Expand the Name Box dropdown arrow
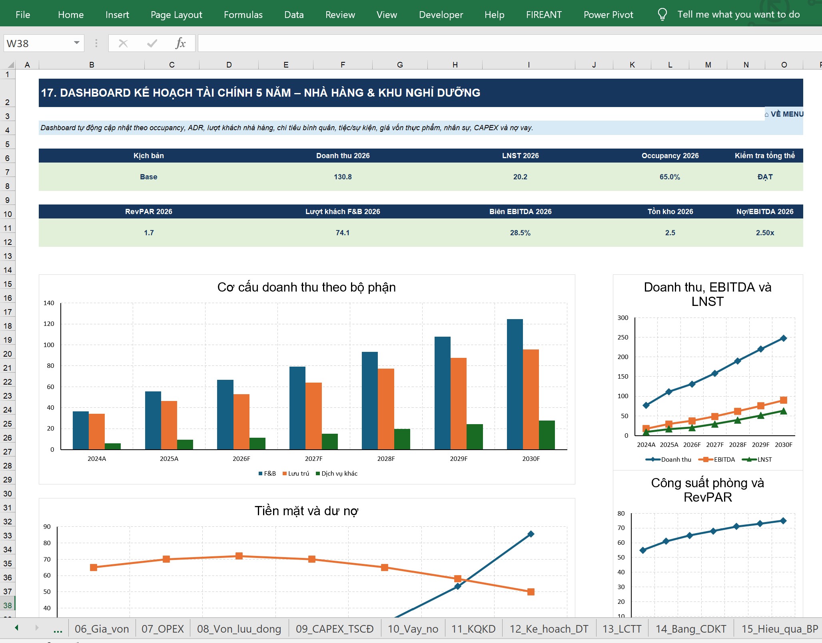 (76, 43)
